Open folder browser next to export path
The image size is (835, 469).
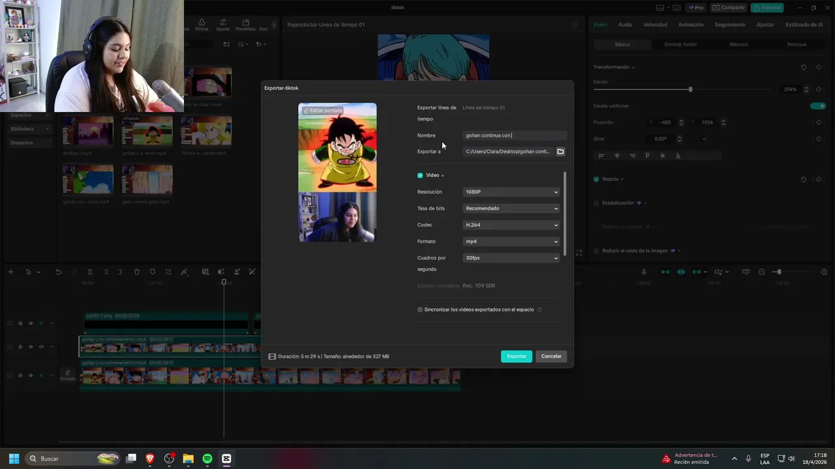(560, 151)
